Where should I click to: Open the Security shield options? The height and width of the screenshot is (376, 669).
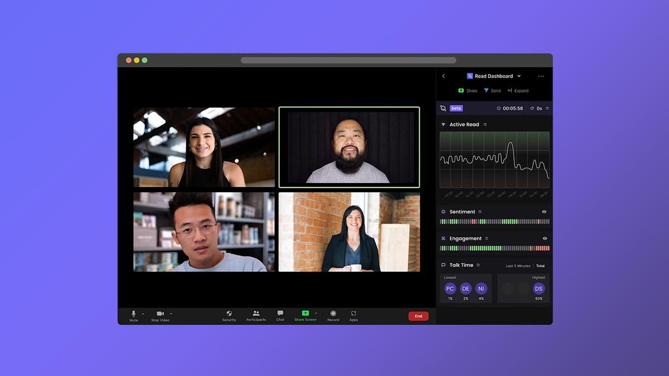229,314
